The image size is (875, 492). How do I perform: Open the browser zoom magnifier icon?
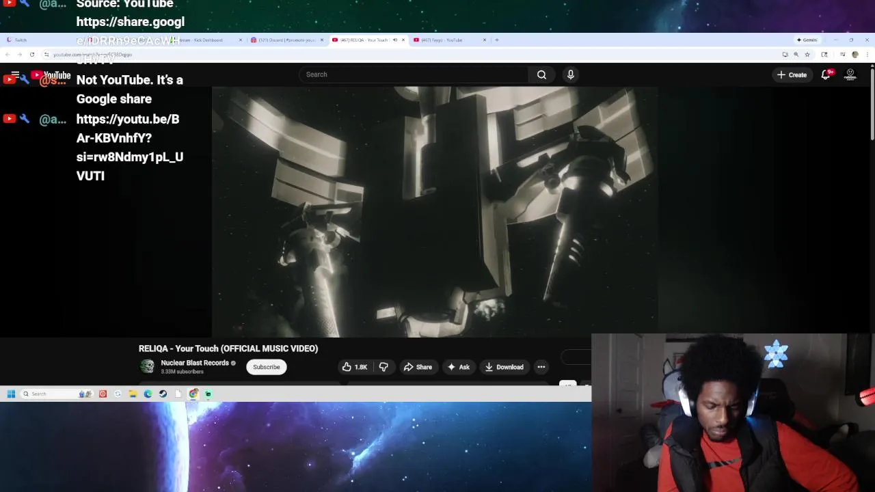tap(796, 55)
